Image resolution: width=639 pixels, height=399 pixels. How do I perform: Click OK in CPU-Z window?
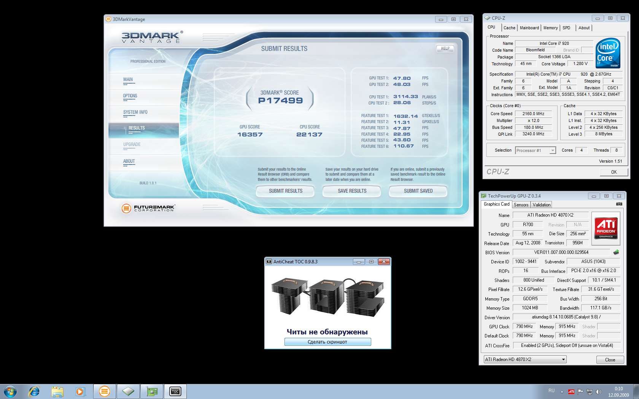pos(614,172)
